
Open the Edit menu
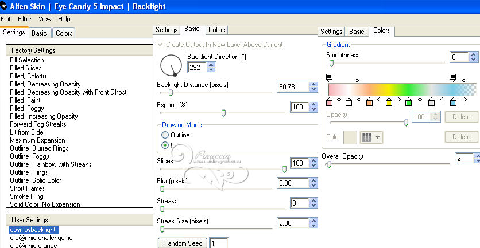click(6, 19)
